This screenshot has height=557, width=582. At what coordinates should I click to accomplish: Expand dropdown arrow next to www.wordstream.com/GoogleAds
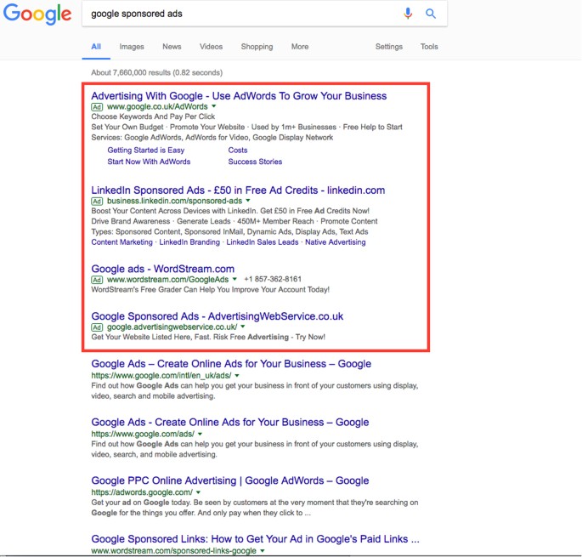click(234, 279)
